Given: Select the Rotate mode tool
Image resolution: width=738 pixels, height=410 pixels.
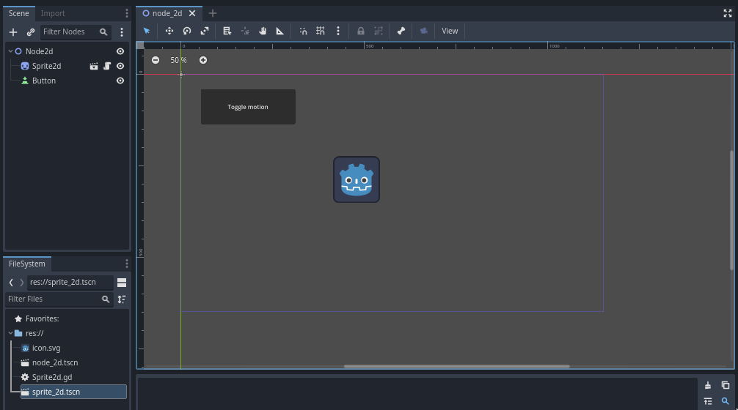Looking at the screenshot, I should (x=187, y=31).
